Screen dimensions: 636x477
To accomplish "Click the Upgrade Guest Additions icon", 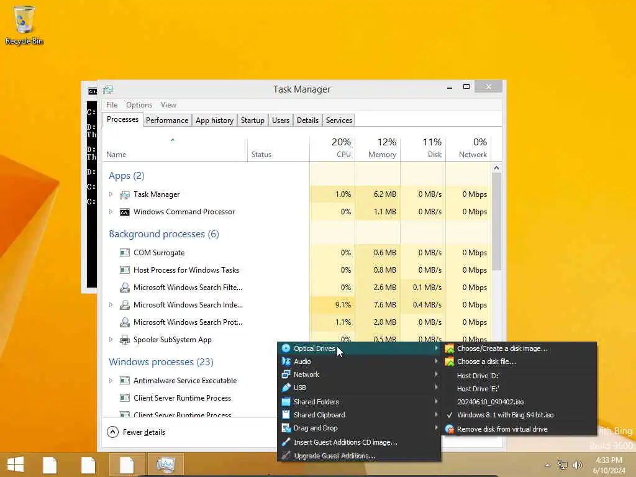I will point(286,455).
